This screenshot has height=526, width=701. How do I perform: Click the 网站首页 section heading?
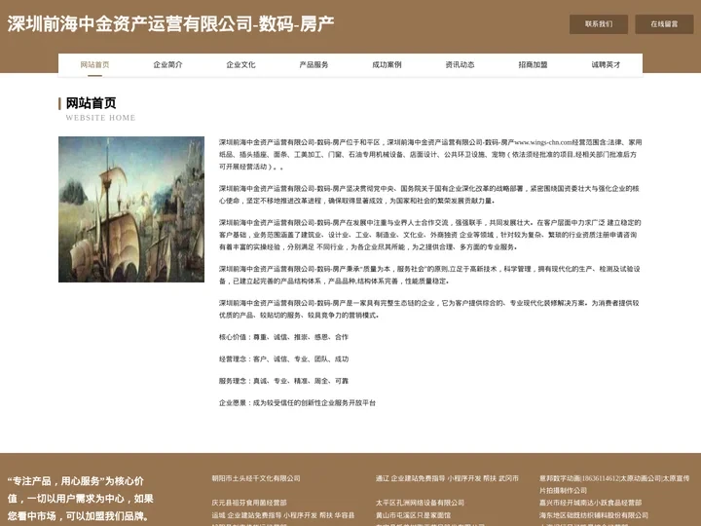click(x=92, y=103)
